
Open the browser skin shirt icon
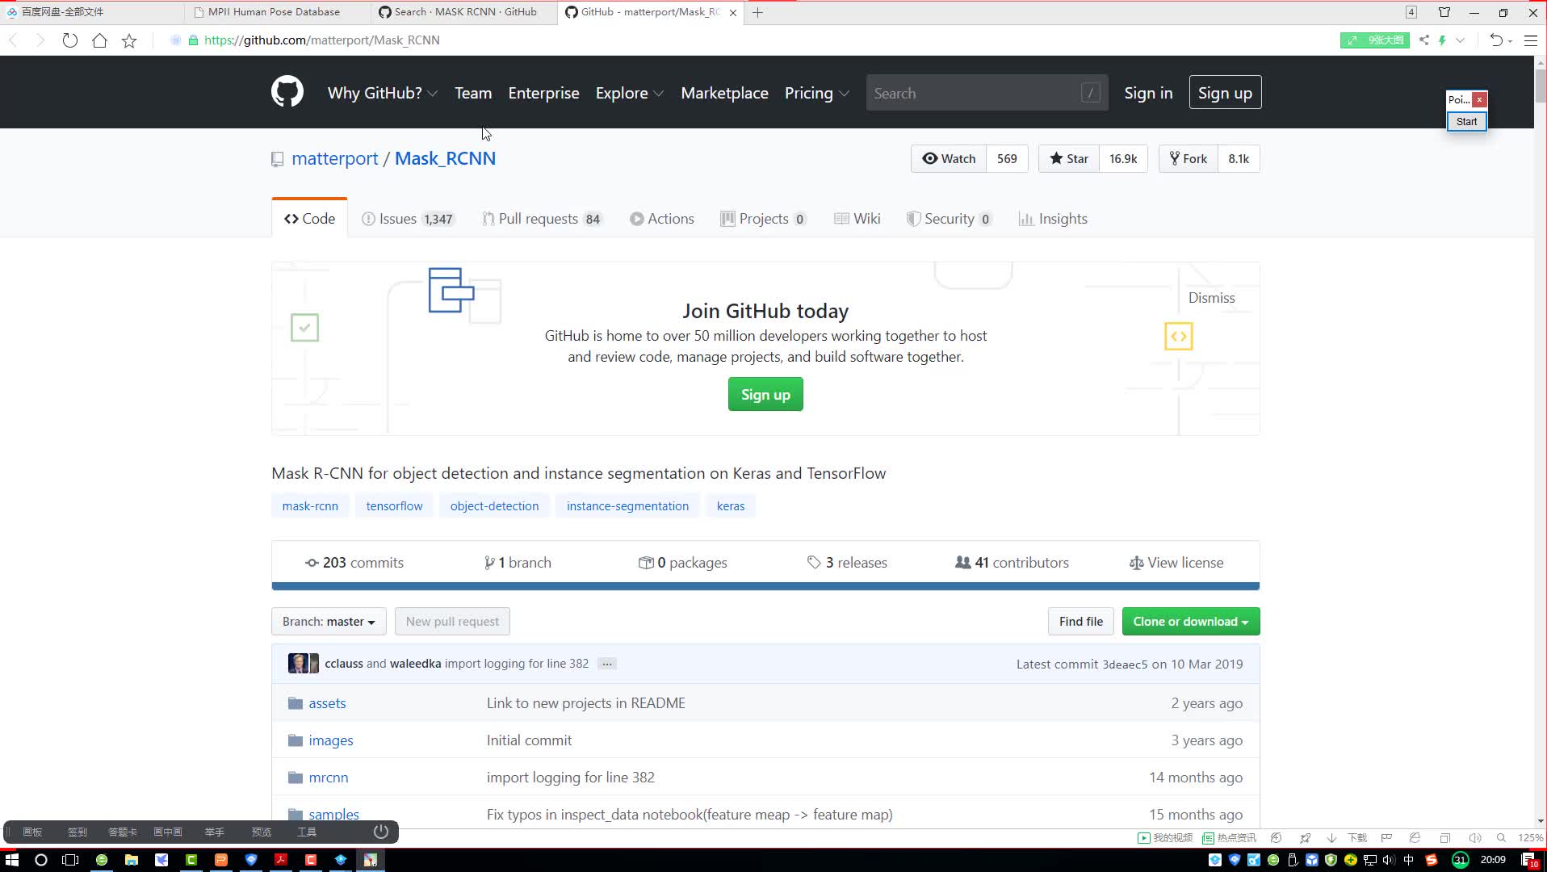click(1444, 12)
